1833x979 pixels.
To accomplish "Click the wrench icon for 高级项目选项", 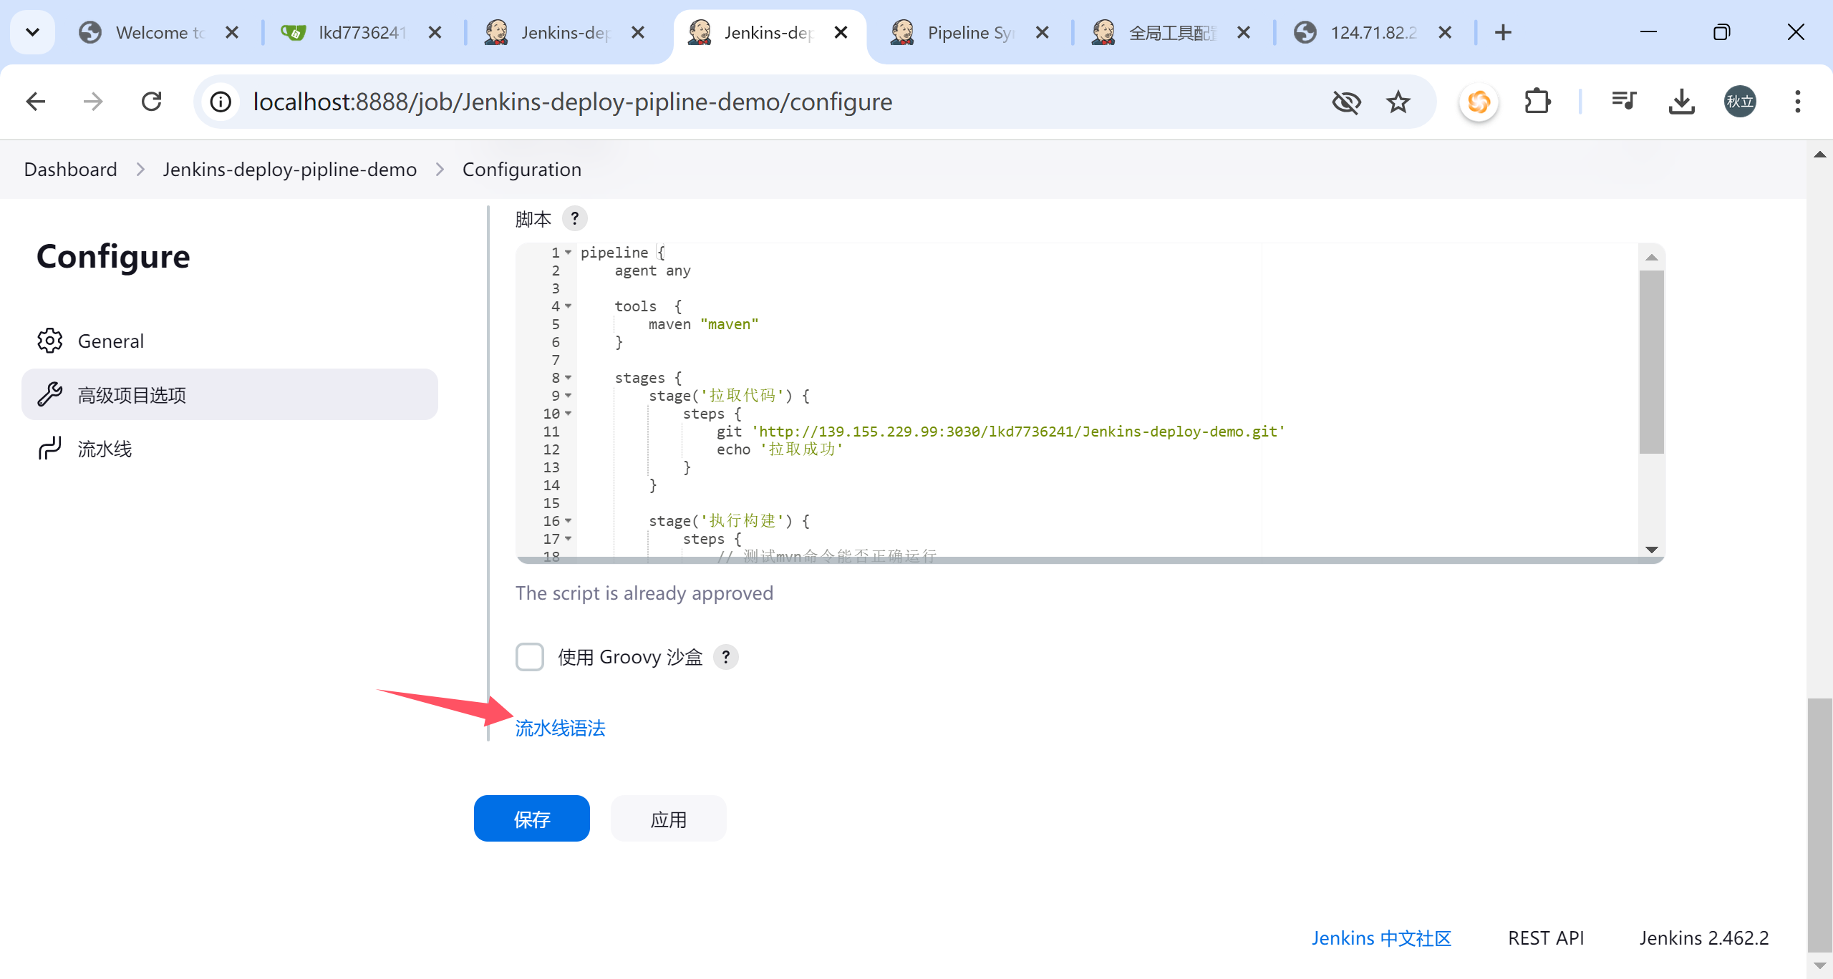I will 50,394.
